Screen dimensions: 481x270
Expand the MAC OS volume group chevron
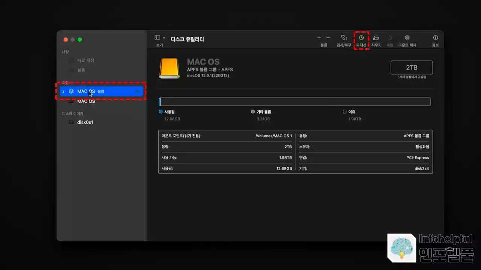63,91
